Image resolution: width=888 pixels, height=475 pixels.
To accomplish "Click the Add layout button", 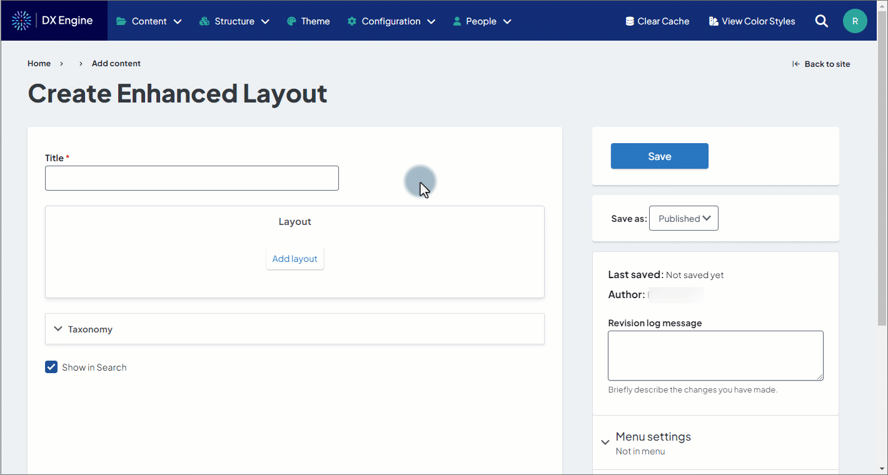I will (295, 259).
